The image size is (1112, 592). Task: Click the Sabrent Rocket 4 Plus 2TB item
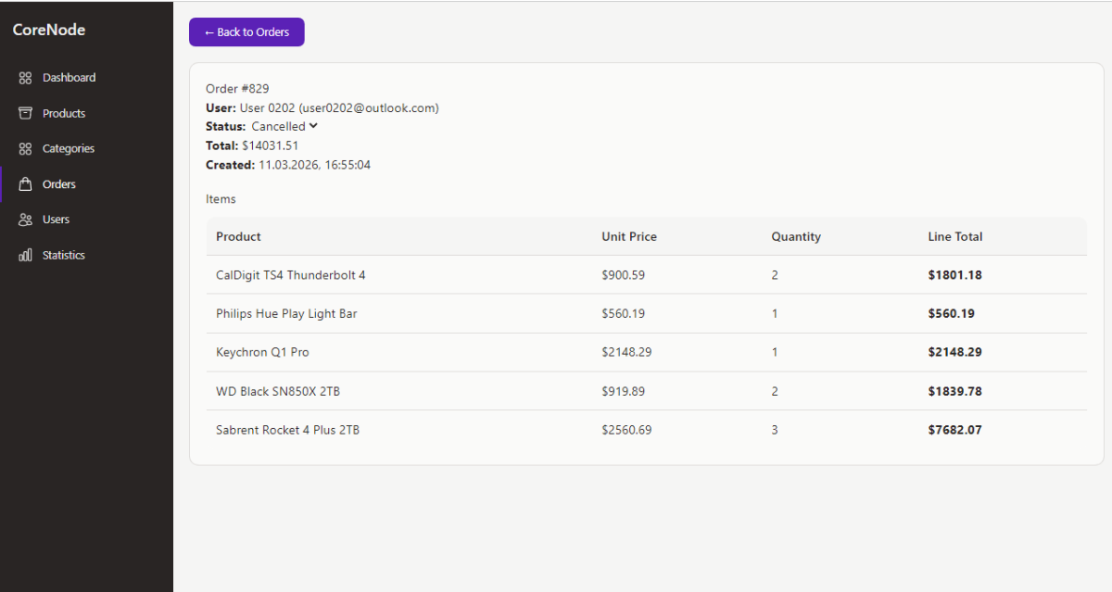point(287,430)
